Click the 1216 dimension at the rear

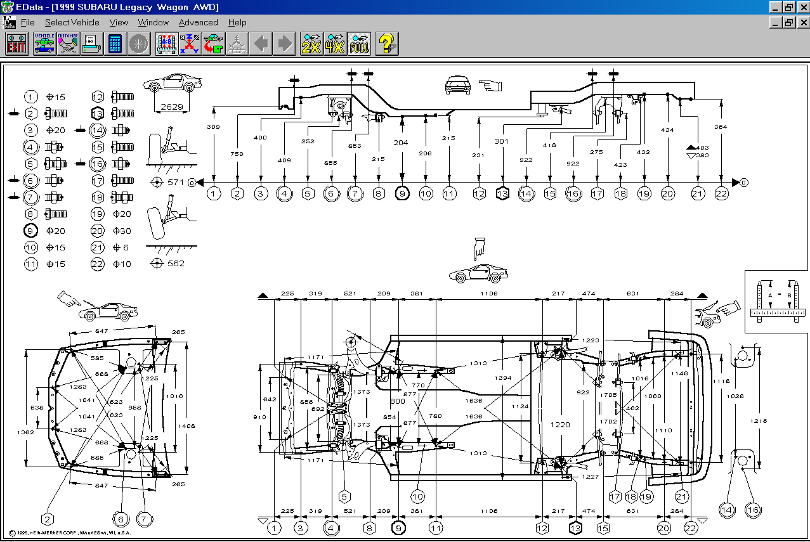pos(759,421)
